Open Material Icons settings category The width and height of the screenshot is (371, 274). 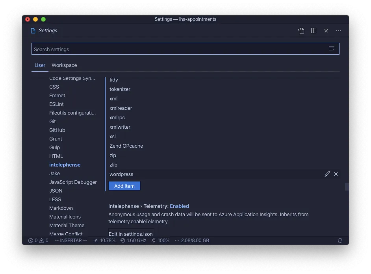point(65,217)
